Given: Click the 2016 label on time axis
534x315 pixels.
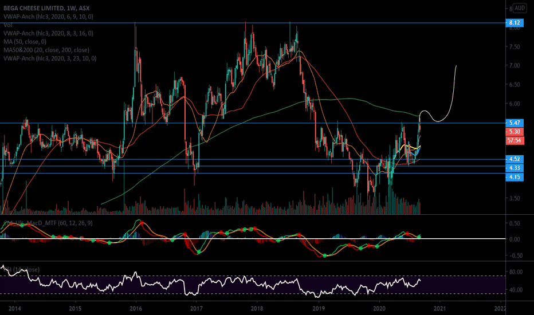Looking at the screenshot, I should 136,309.
